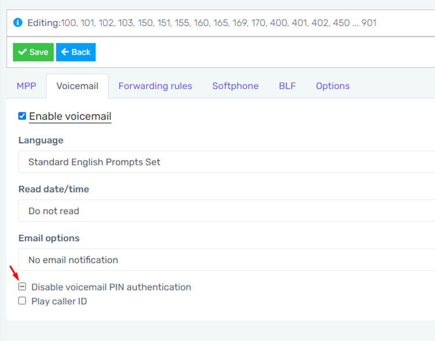
Task: Click the left arrow icon on Back
Action: click(65, 52)
